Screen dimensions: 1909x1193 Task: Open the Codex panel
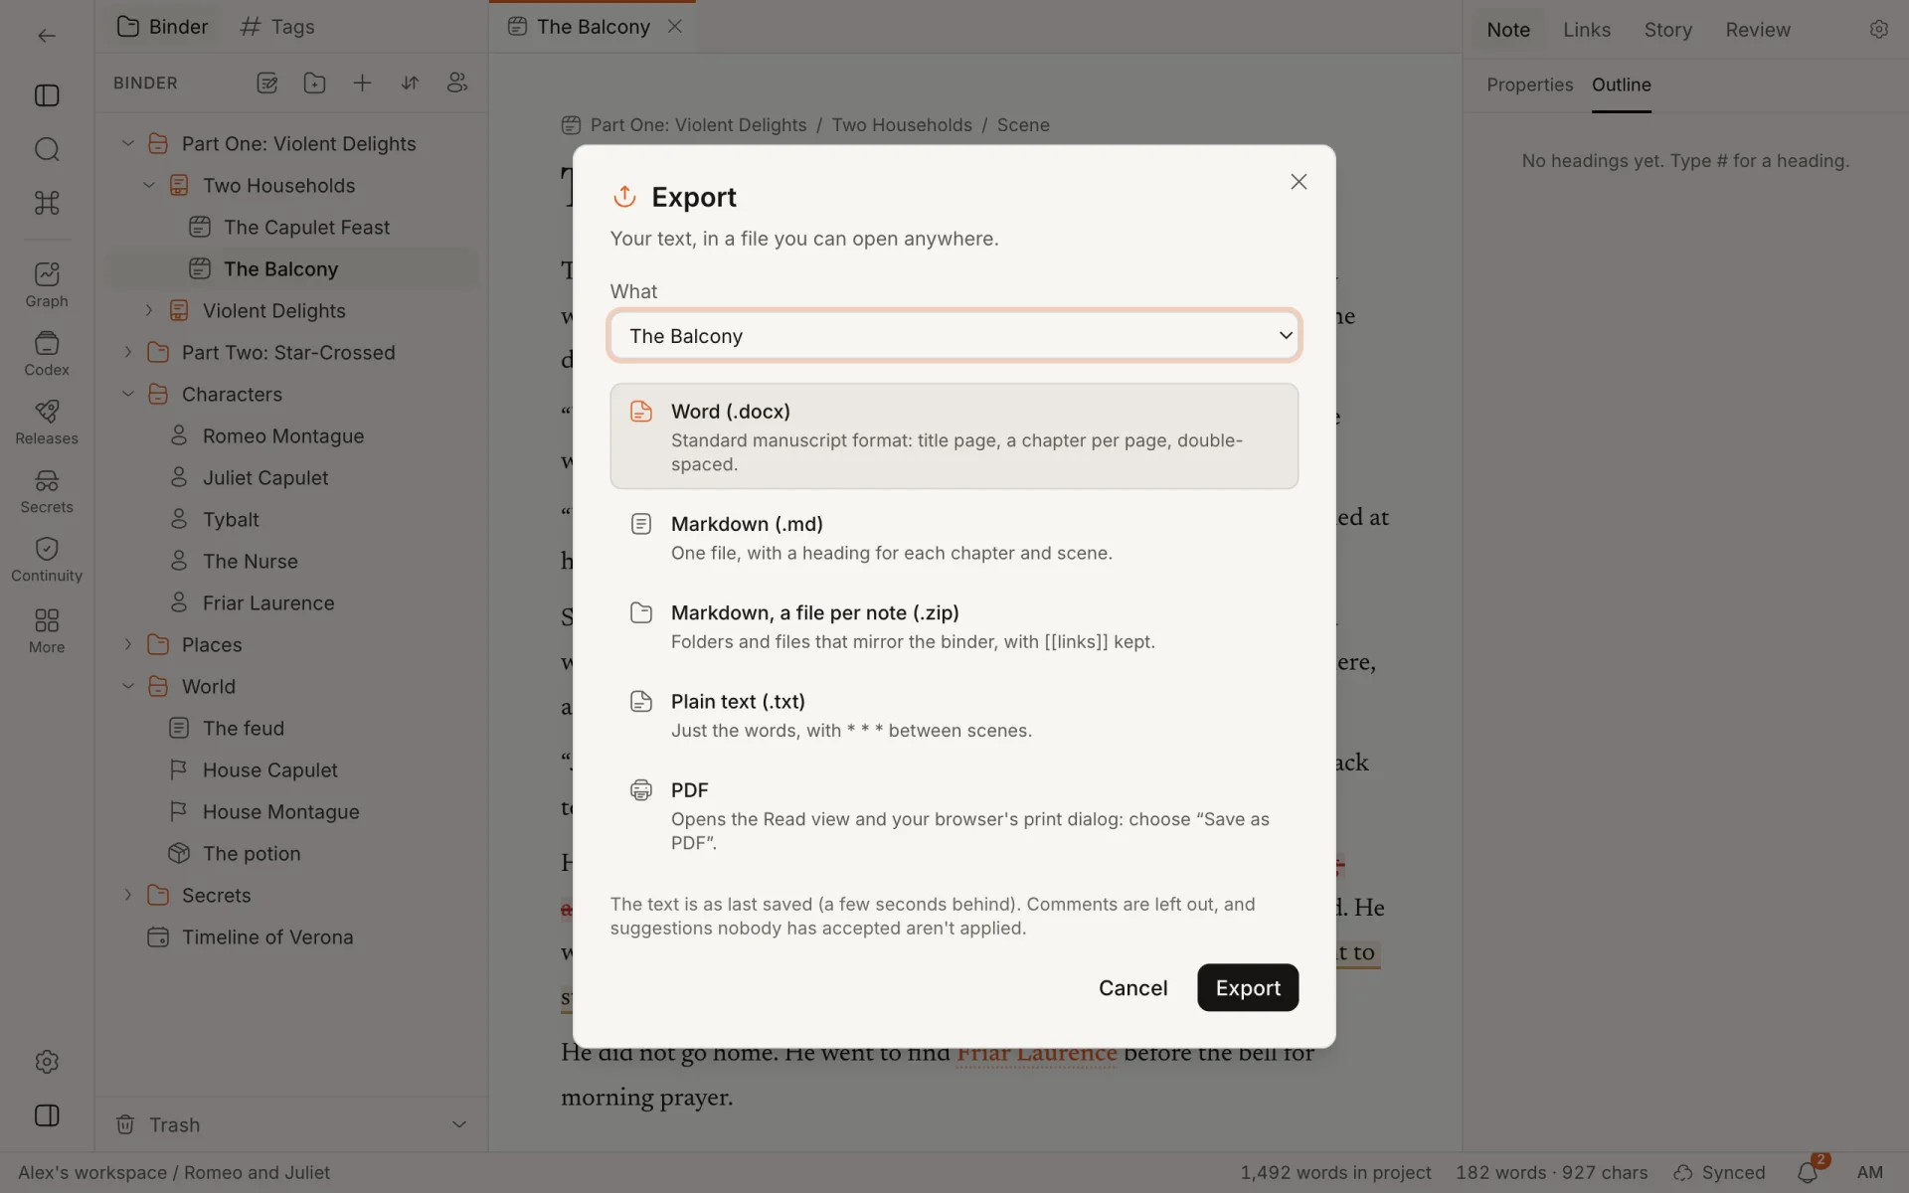click(x=47, y=354)
